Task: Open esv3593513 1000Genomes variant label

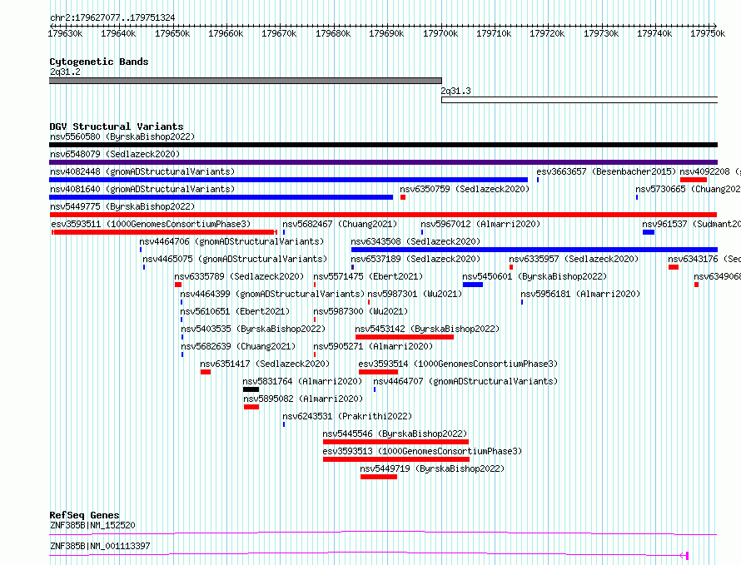Action: [x=422, y=451]
